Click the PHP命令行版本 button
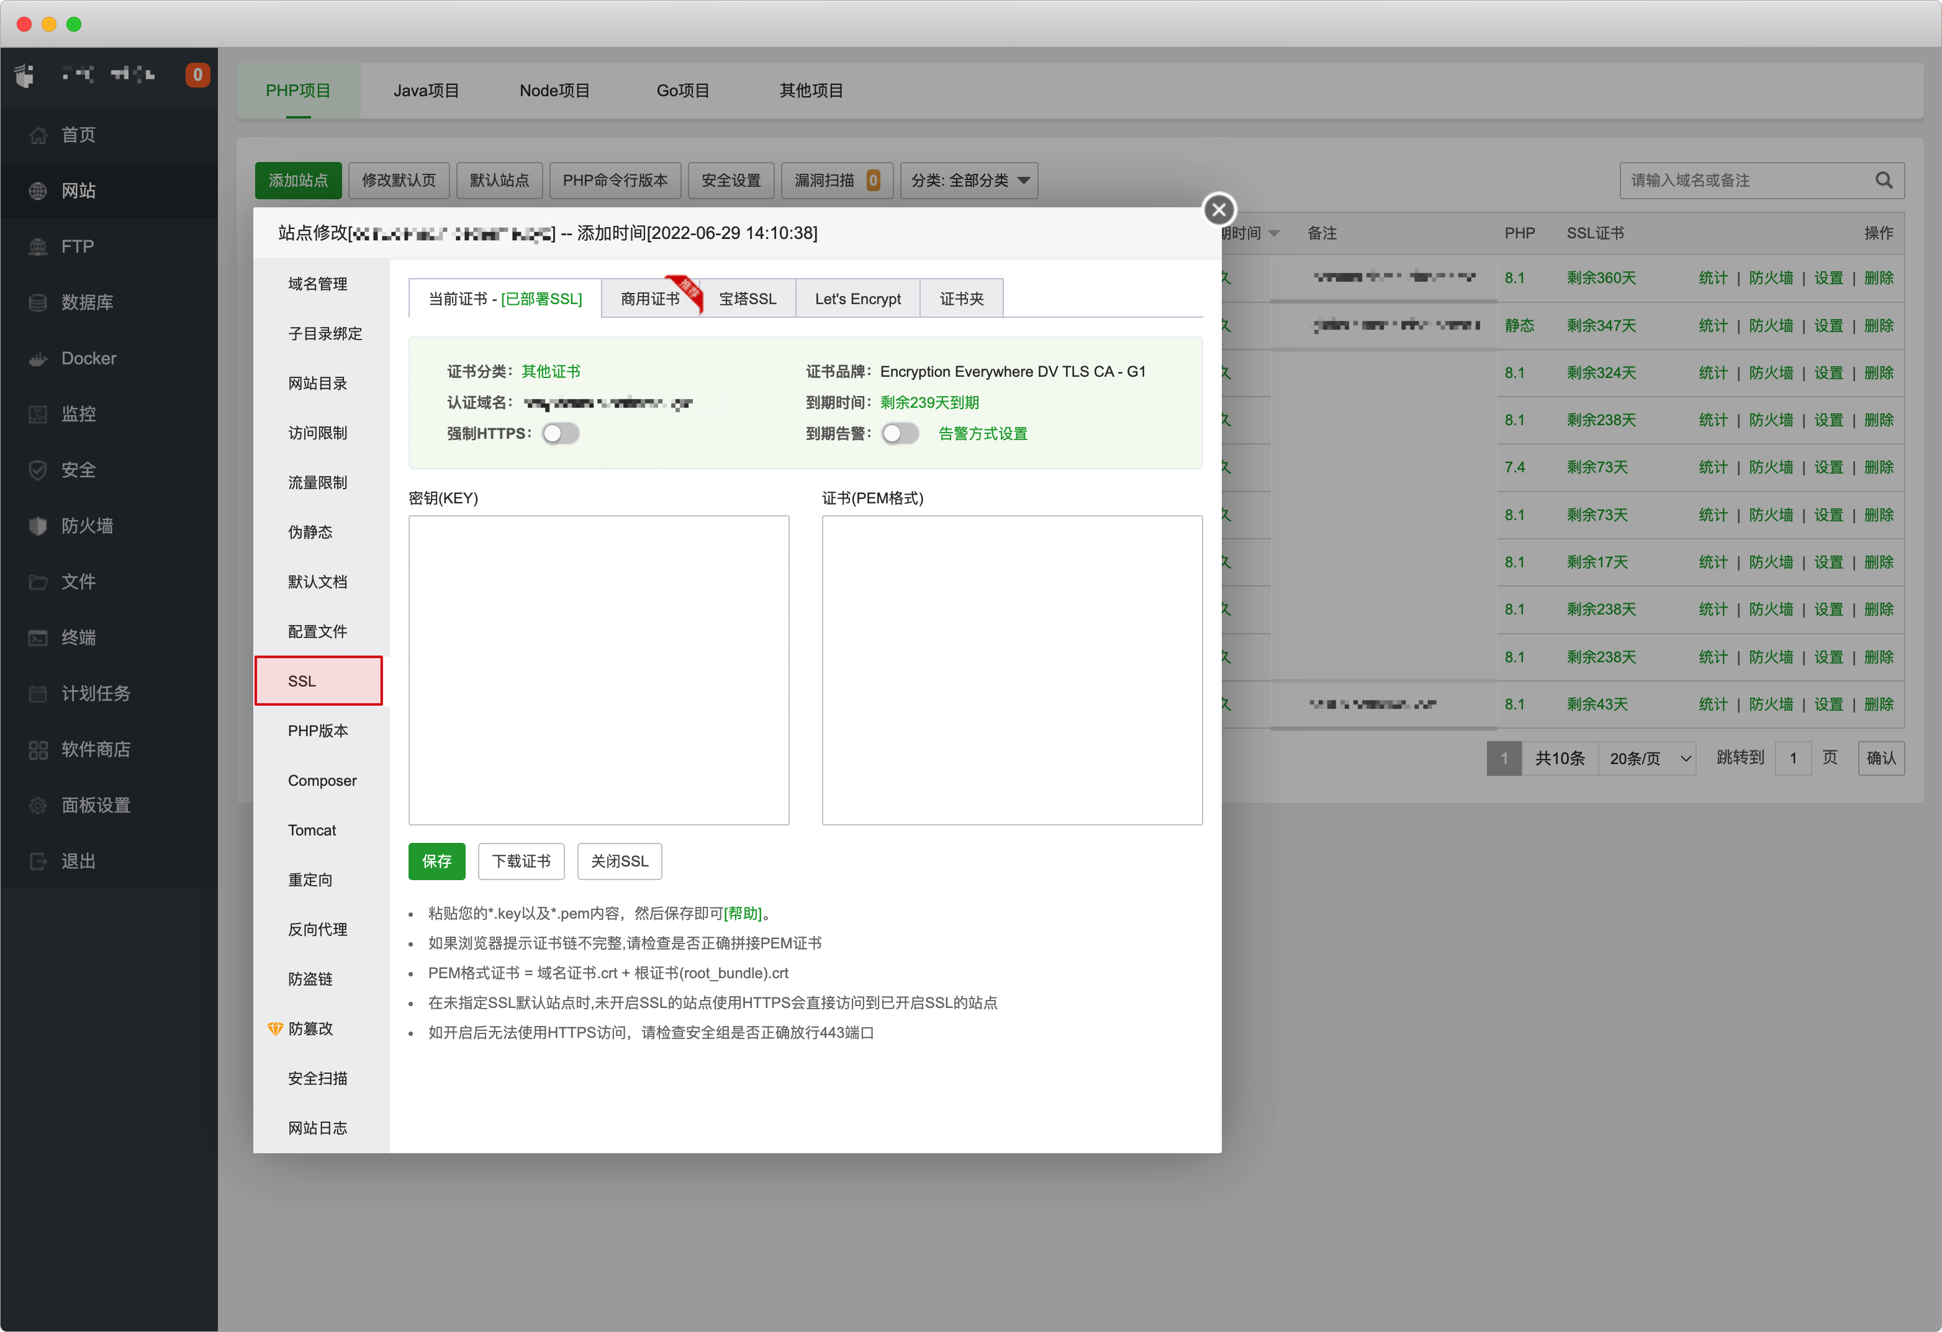The height and width of the screenshot is (1332, 1942). [x=615, y=181]
